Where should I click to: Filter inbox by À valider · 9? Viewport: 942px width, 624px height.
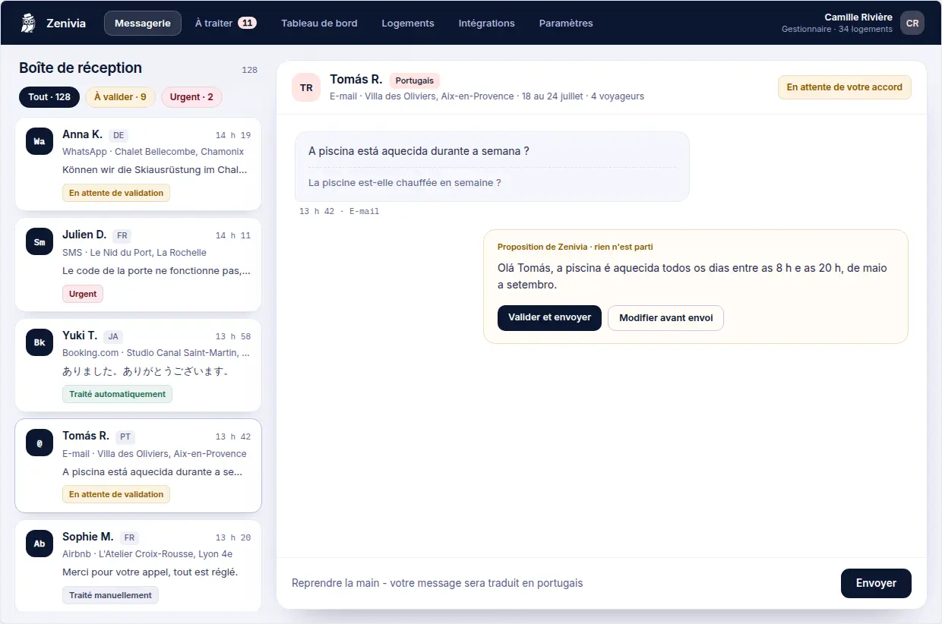(x=120, y=97)
